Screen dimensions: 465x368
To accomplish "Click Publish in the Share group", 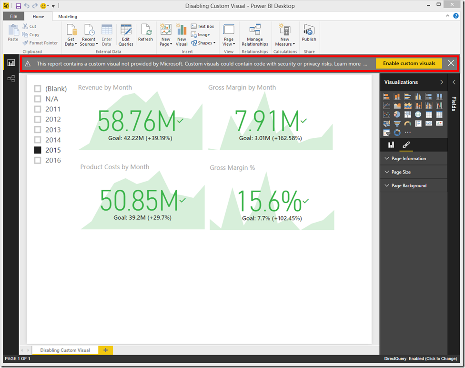I will click(x=309, y=32).
